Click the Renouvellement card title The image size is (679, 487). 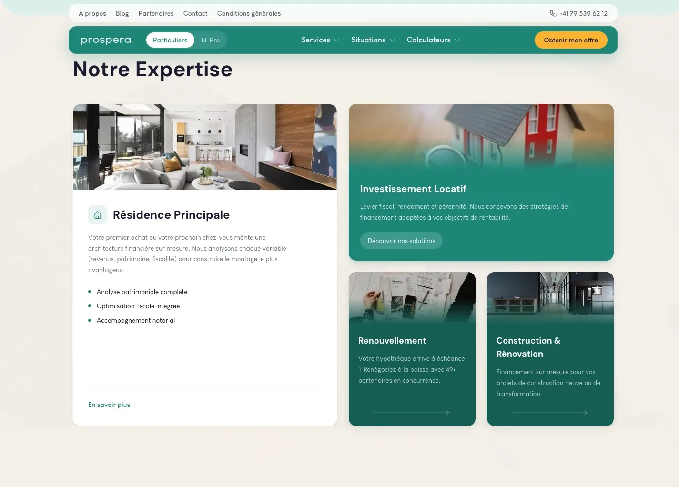(x=392, y=341)
